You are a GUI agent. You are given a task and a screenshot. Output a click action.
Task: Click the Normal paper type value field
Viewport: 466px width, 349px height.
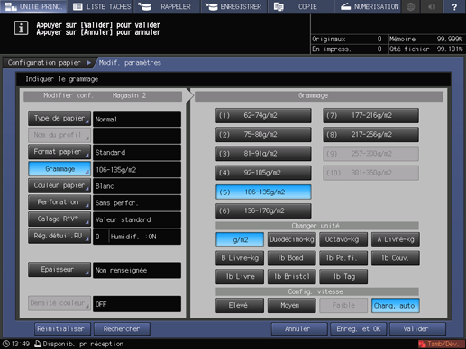point(137,119)
